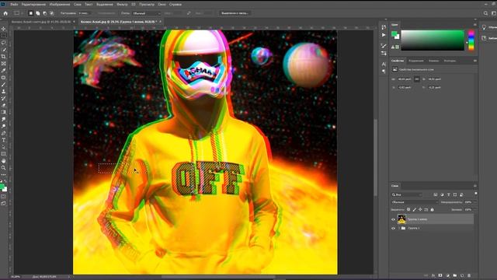Delete layer using trash icon
This screenshot has height=280, width=497.
[x=469, y=275]
